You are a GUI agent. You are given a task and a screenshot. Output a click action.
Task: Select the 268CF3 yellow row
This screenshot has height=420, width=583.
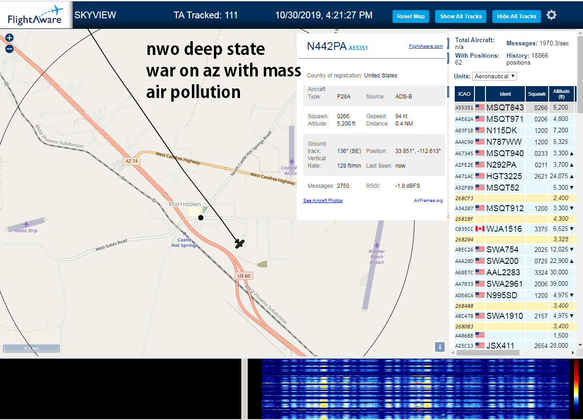[x=515, y=198]
